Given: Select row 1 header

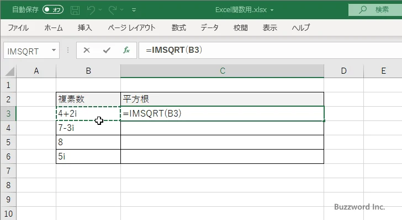Looking at the screenshot, I should tap(8, 85).
